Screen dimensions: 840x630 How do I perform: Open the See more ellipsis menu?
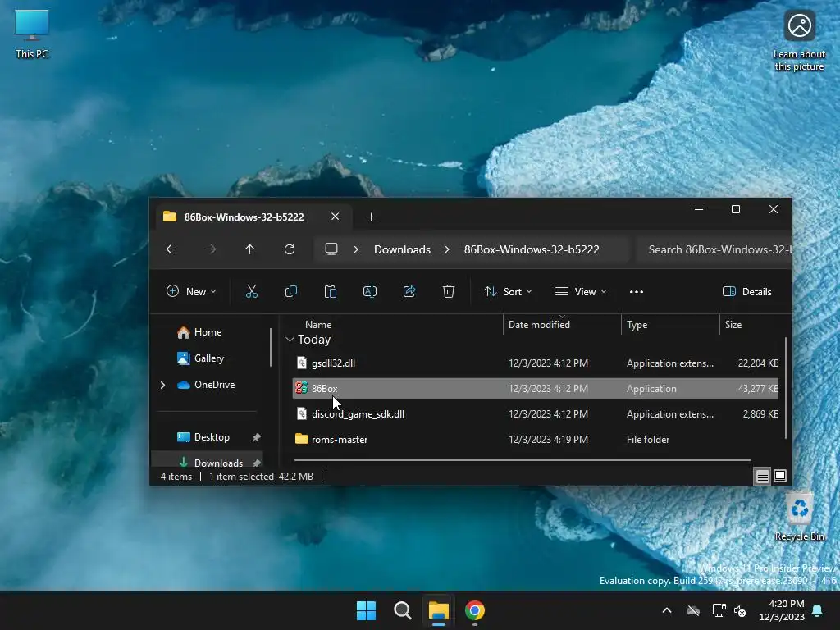[637, 291]
